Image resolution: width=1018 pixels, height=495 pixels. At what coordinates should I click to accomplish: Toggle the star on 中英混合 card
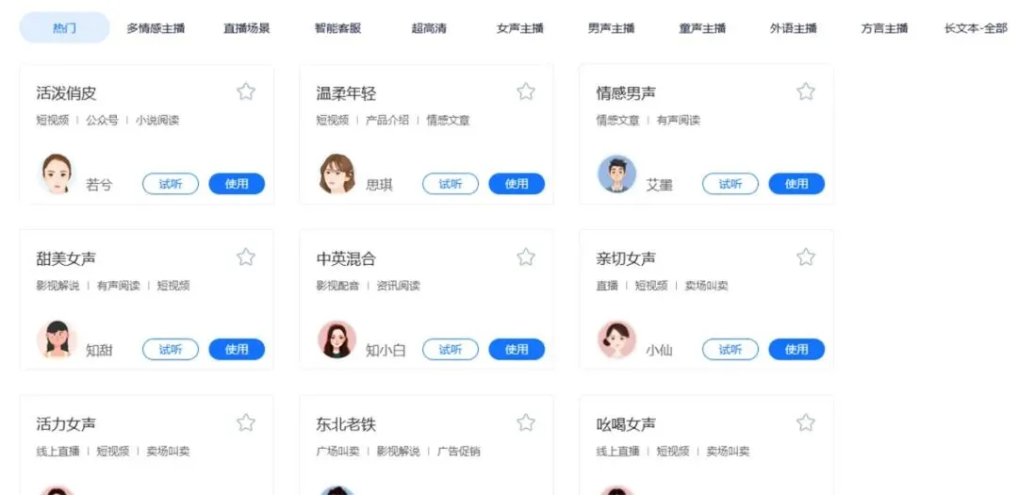click(x=526, y=257)
